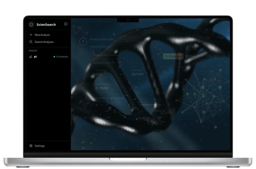
Task: Switch to the PNG graph view tab
Action: point(190,56)
